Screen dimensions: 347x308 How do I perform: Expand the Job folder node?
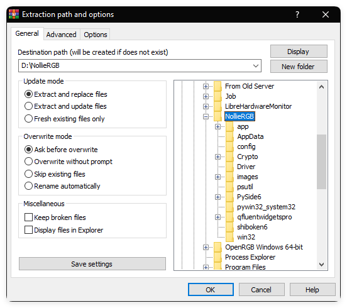click(206, 96)
